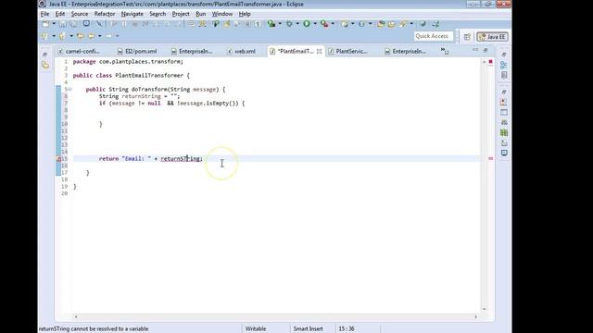Click the server run icon left of Debug
The image size is (593, 333).
point(271,24)
